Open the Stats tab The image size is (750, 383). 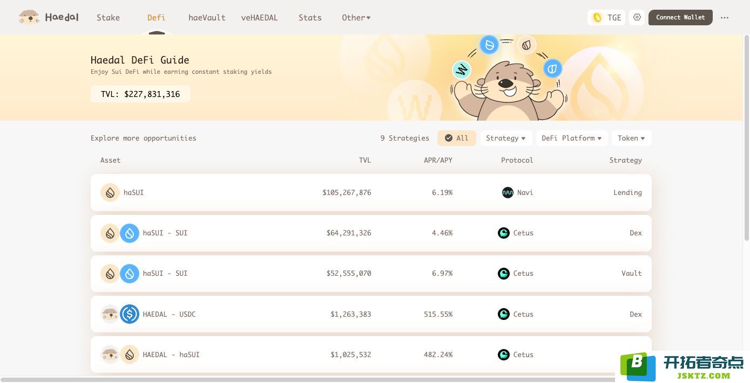[x=310, y=17]
